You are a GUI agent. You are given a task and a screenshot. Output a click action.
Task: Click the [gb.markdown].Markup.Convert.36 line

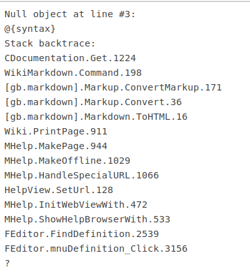click(93, 102)
